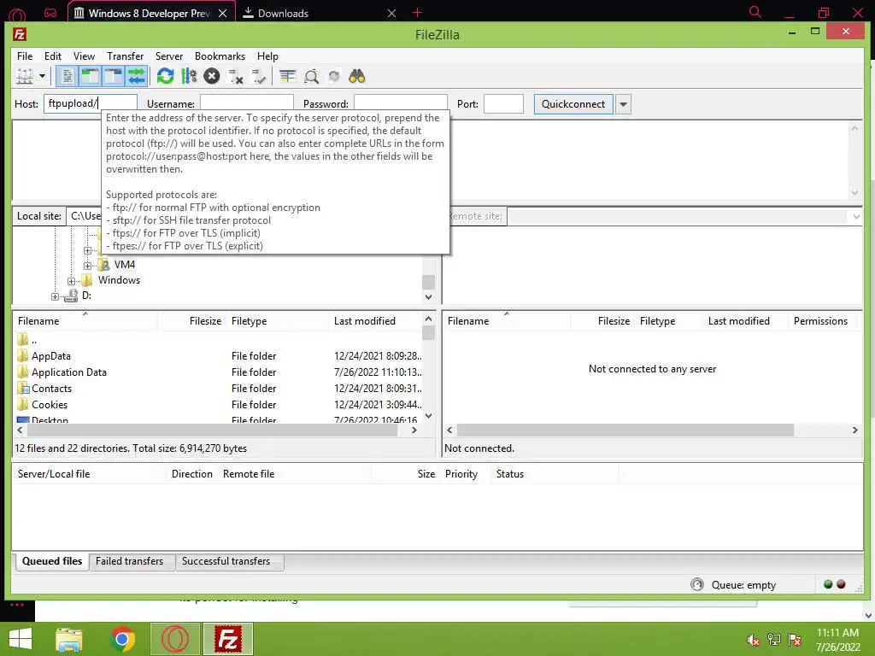Viewport: 875px width, 656px height.
Task: Open the directory listing filters dialog
Action: pyautogui.click(x=287, y=76)
